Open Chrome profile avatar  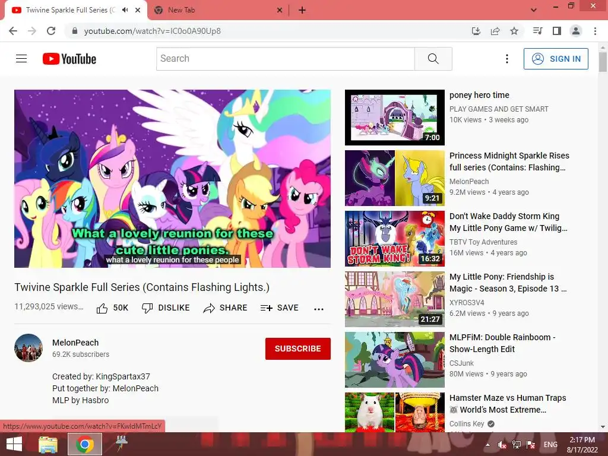click(576, 31)
